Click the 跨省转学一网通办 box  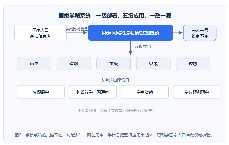point(93,92)
